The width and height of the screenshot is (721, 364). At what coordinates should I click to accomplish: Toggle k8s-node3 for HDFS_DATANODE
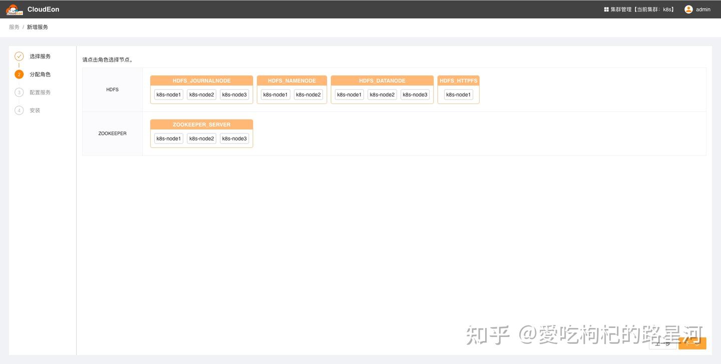point(415,94)
